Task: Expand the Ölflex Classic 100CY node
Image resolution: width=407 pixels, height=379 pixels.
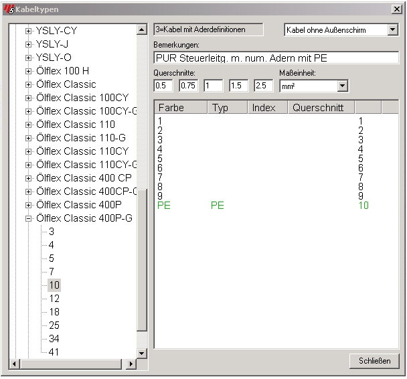Action: pos(28,98)
